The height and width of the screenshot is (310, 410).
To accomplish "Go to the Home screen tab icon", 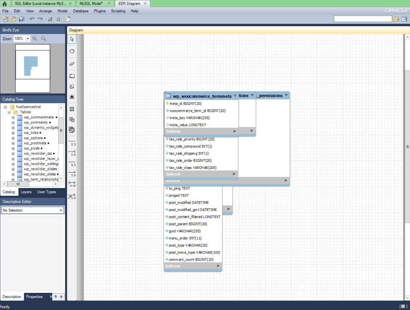I will (4, 3).
